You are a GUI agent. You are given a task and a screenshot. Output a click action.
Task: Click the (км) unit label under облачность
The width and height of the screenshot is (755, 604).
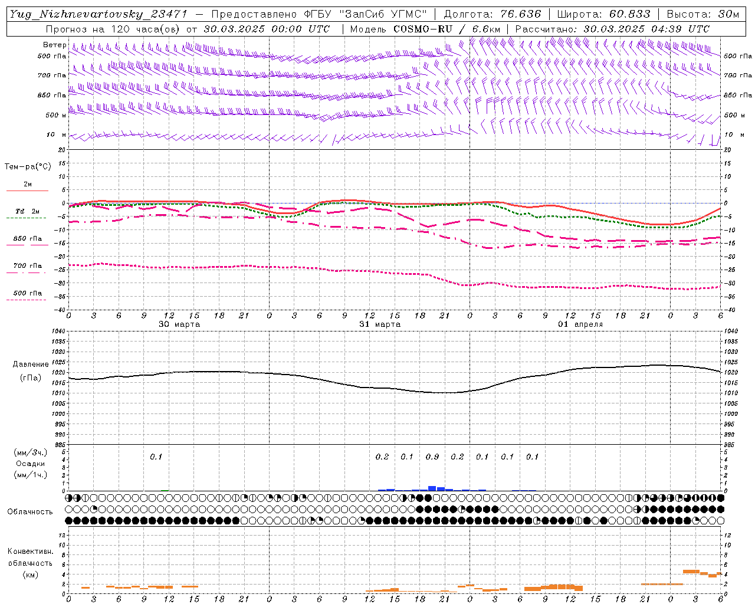tap(31, 575)
